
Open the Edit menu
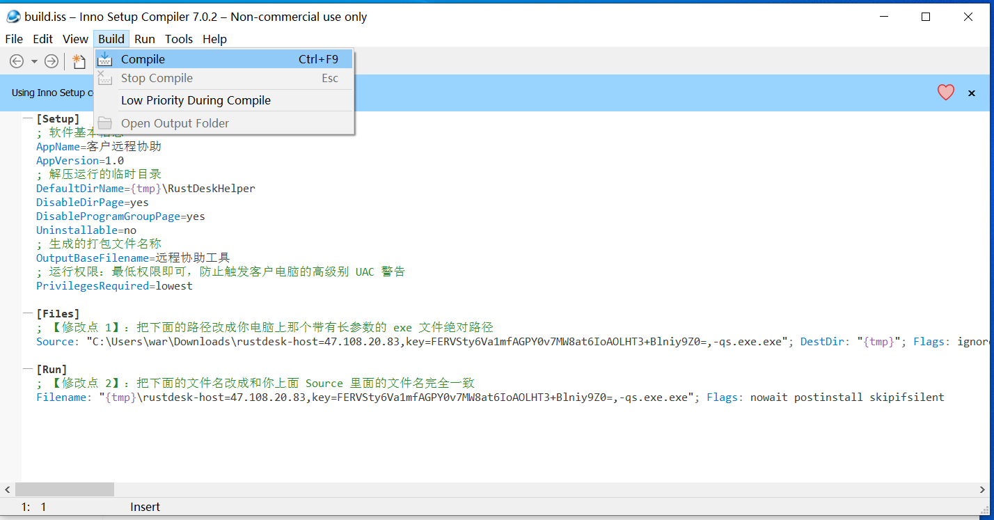pyautogui.click(x=43, y=39)
